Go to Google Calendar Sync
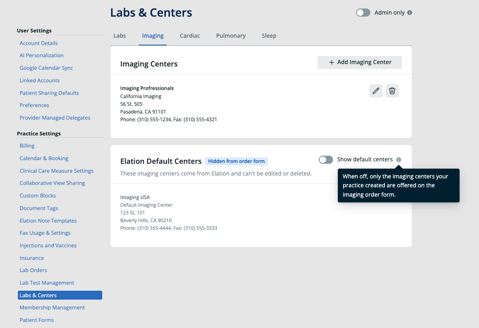Screen dimensions: 479x328 coord(46,68)
